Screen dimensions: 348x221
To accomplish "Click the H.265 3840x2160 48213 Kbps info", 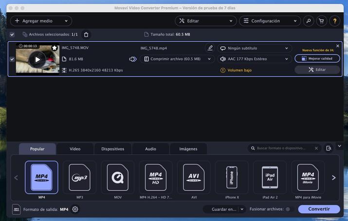I will coord(96,70).
